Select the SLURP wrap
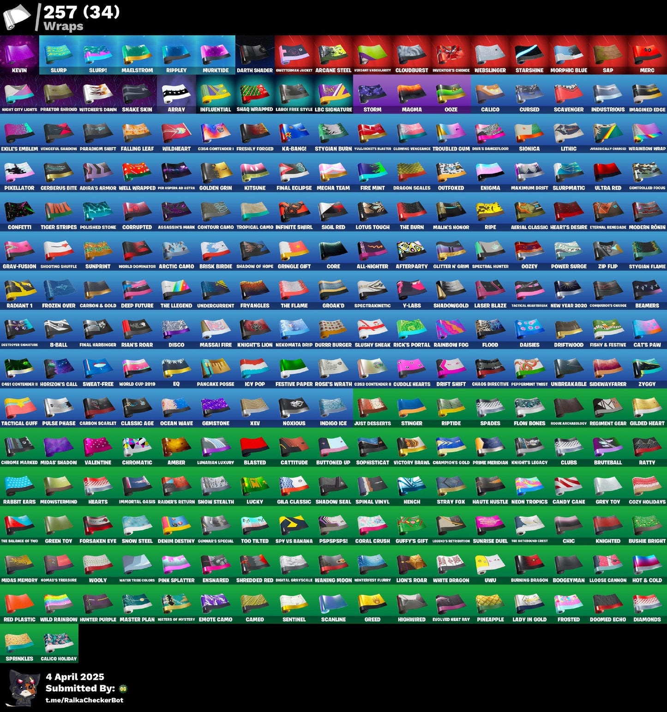 59,54
